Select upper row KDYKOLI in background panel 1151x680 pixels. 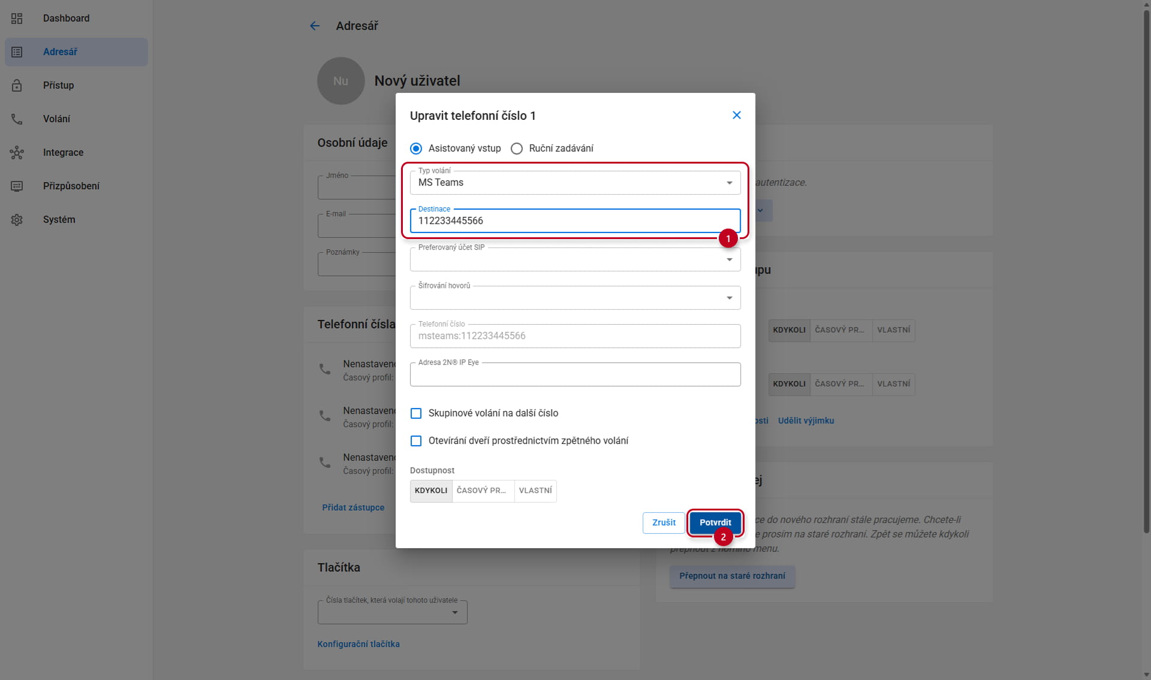[789, 330]
